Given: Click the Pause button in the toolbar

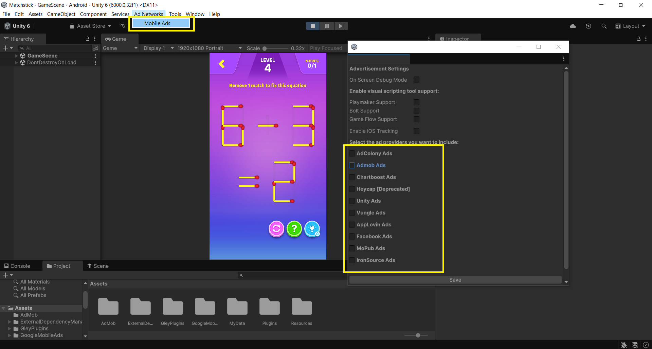Looking at the screenshot, I should click(x=327, y=26).
